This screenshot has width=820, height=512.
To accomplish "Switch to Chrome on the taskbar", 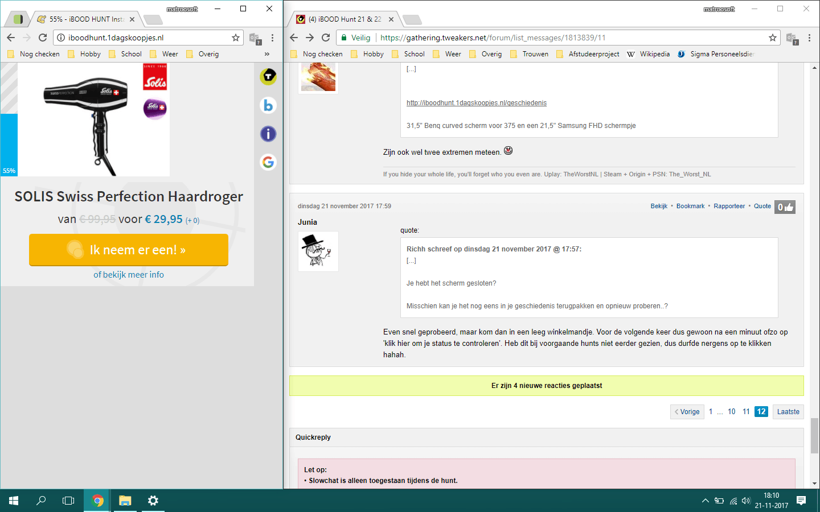I will coord(97,501).
